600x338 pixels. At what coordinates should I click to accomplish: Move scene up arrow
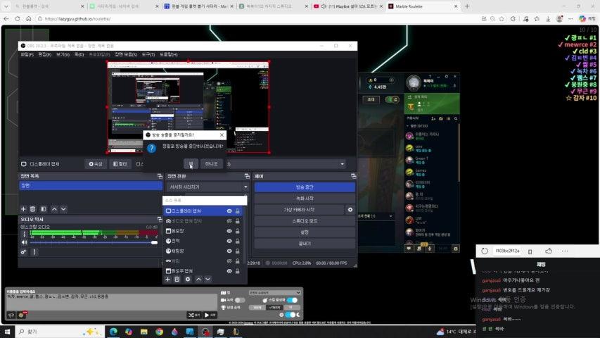coord(54,209)
